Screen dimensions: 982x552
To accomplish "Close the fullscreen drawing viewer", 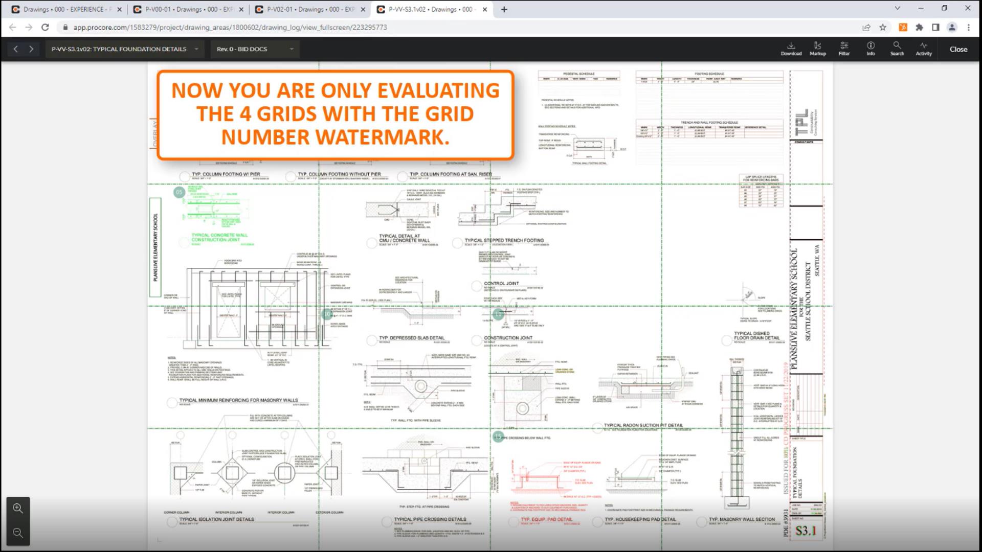I will pos(958,49).
